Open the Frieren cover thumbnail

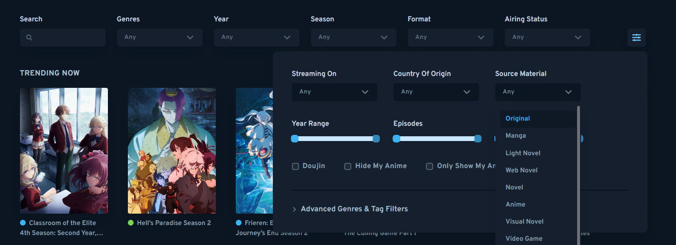(x=254, y=151)
